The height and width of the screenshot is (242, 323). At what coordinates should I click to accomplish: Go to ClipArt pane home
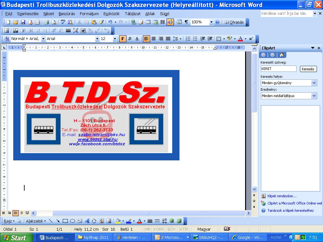(282, 55)
